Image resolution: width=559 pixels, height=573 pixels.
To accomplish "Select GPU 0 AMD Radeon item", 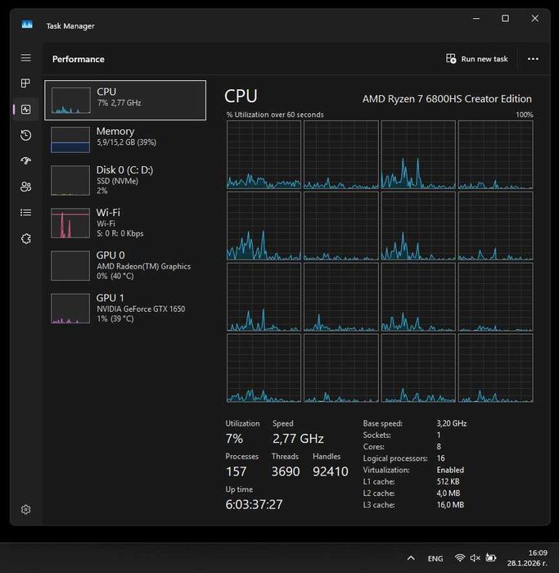I will tap(125, 265).
